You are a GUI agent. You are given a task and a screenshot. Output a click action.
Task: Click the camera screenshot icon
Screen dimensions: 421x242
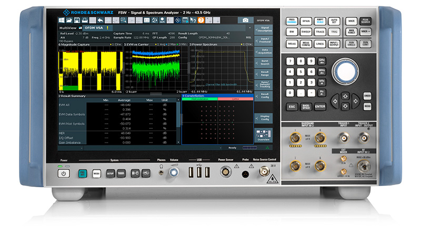pos(245,20)
